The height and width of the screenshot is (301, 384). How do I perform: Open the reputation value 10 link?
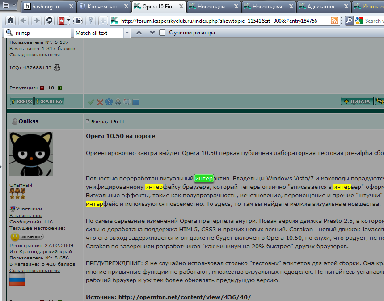[x=51, y=88]
